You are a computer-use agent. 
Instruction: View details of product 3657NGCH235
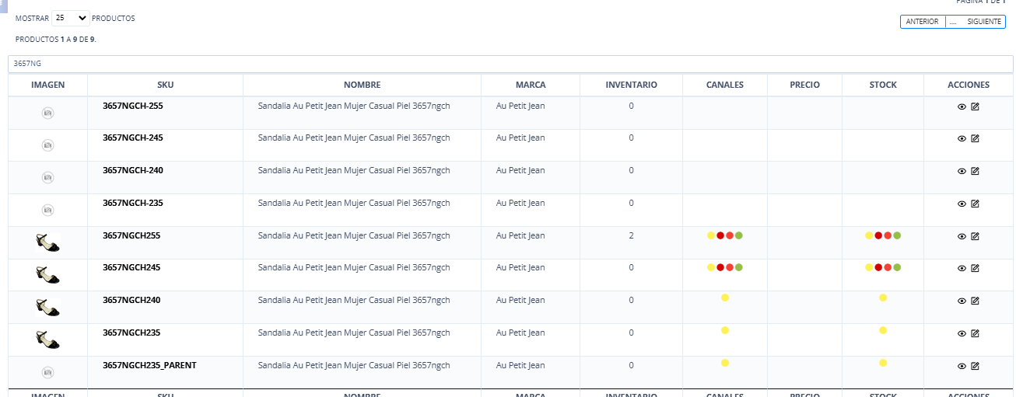[962, 333]
